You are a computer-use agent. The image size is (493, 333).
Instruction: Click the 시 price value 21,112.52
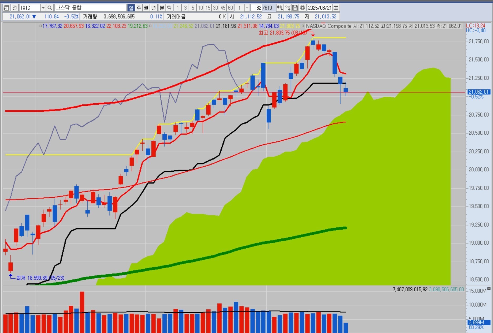251,17
